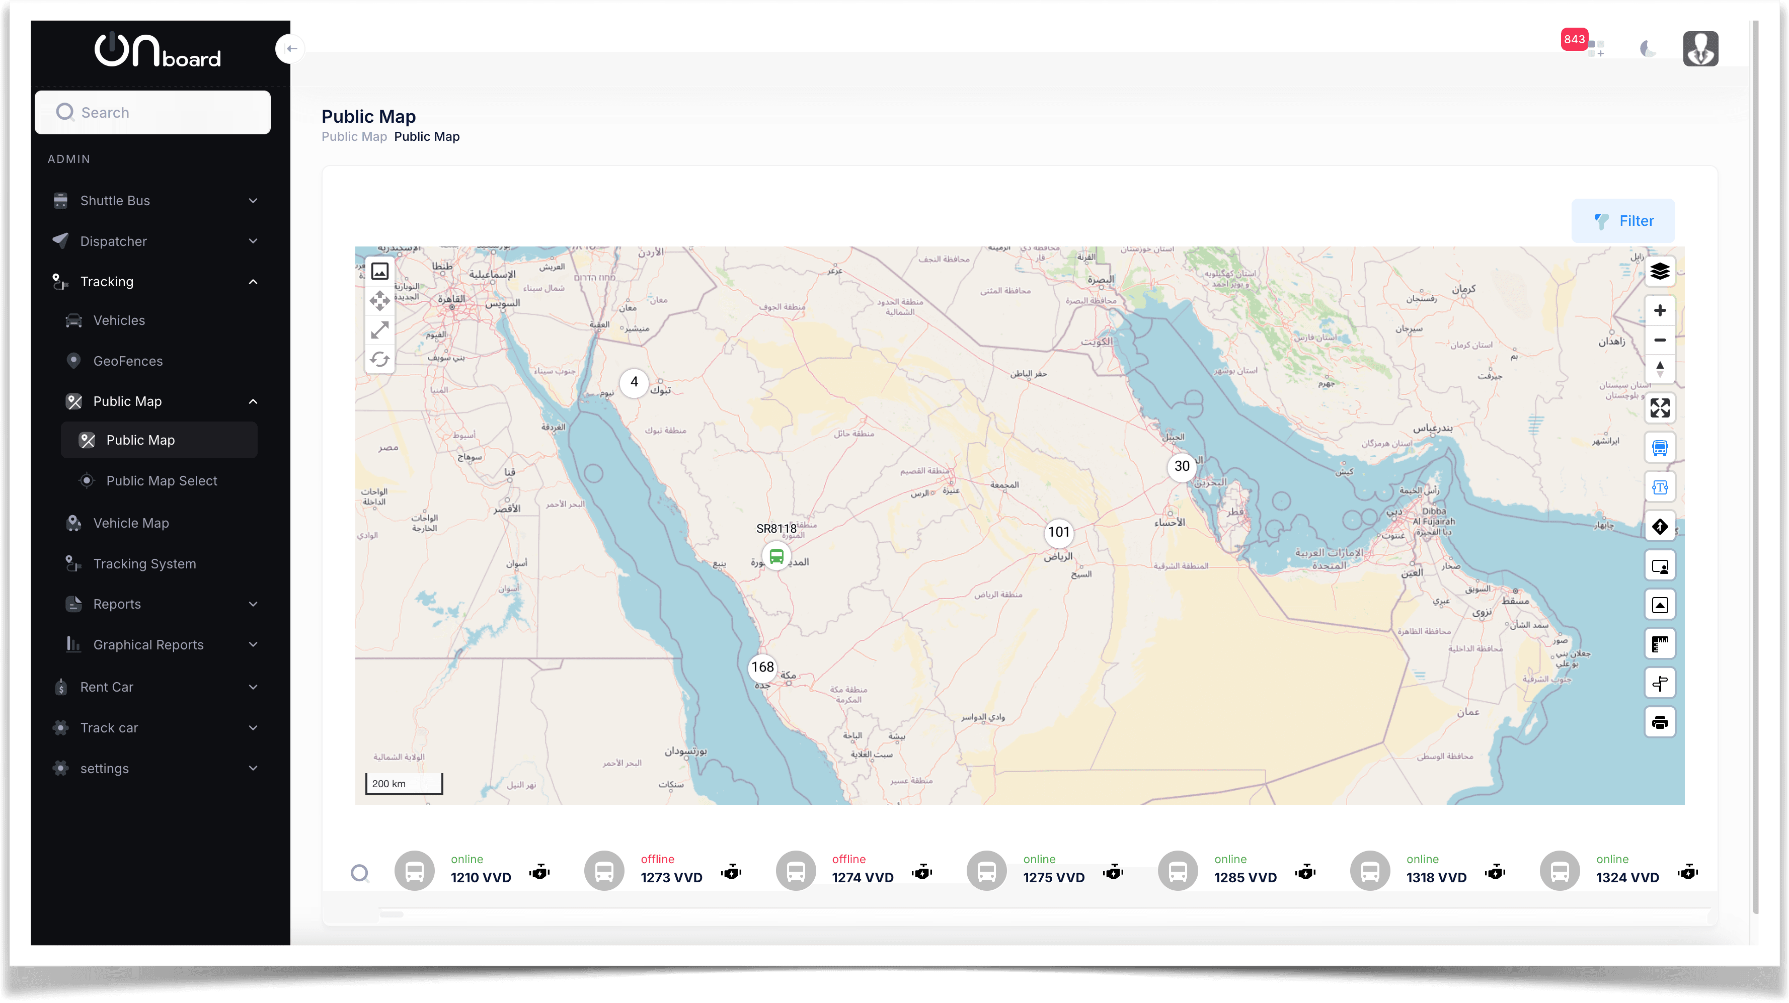
Task: Print the map view
Action: coord(1661,722)
